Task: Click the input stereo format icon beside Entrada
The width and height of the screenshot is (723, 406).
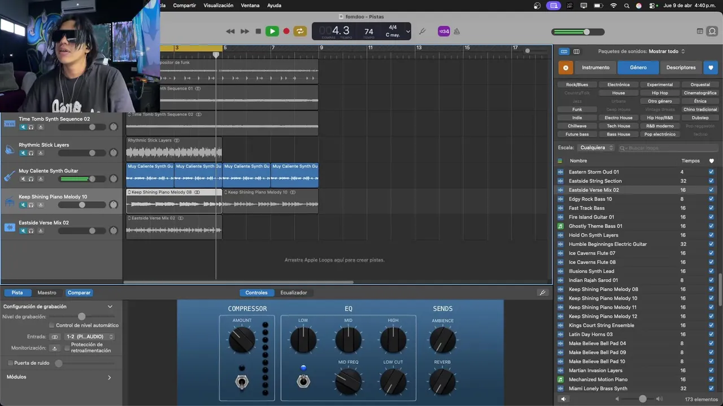Action: (54, 337)
